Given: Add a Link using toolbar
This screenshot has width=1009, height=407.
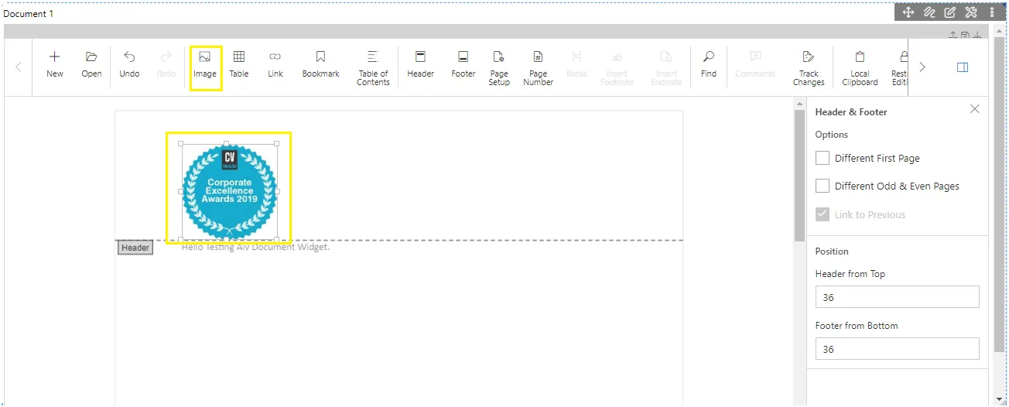Looking at the screenshot, I should [x=275, y=65].
